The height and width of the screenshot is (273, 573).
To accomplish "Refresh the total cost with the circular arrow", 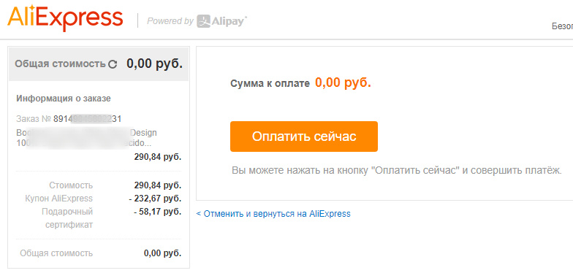I will [x=113, y=64].
